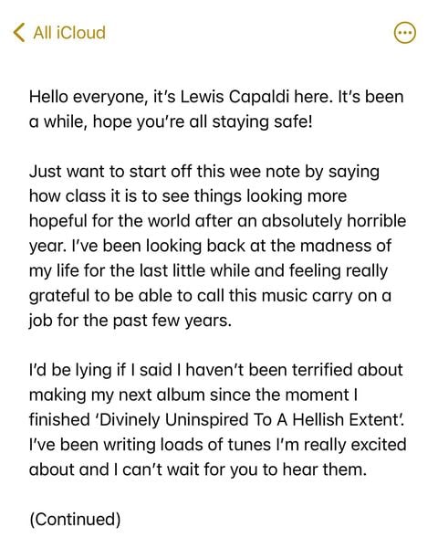Place cursor in 'Just want to start off' line
The height and width of the screenshot is (548, 438).
[x=204, y=173]
